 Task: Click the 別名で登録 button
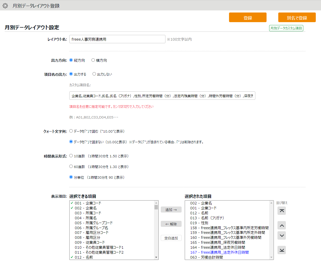tap(297, 17)
